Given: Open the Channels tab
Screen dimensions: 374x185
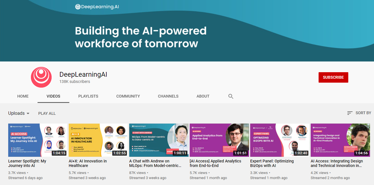Looking at the screenshot, I should click(x=168, y=96).
